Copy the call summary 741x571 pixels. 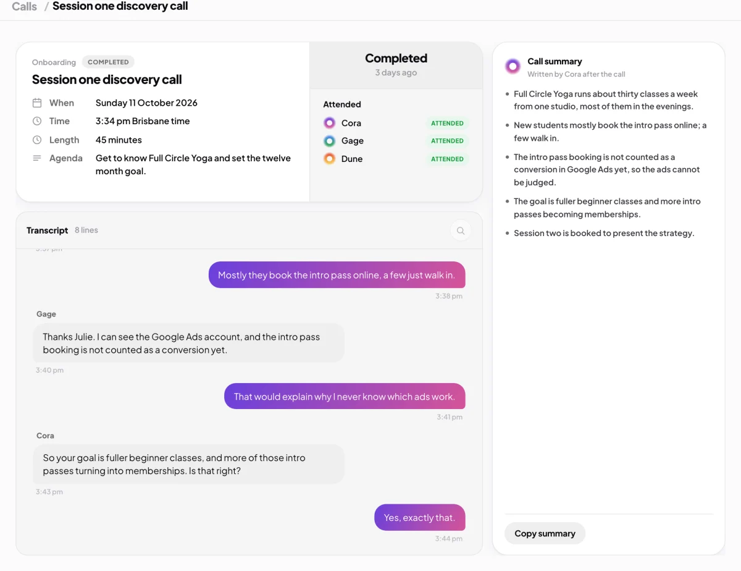545,533
